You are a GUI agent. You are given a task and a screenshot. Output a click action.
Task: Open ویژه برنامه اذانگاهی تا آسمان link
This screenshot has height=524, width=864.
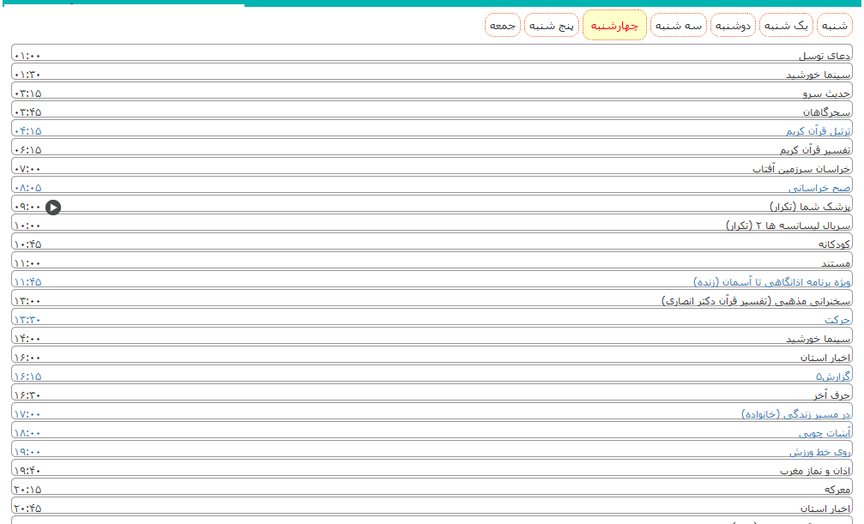[772, 282]
